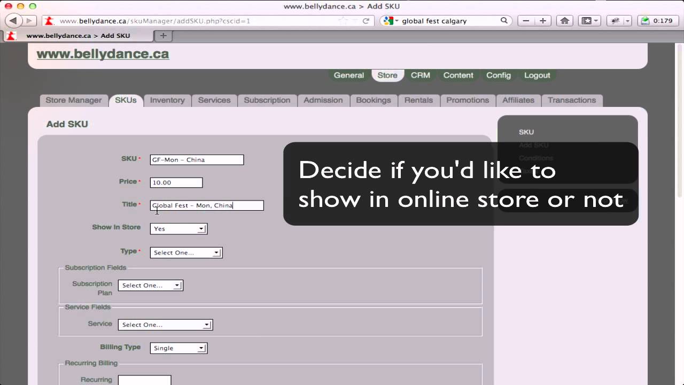The image size is (684, 385).
Task: Switch to the Promotions tab
Action: 468,100
